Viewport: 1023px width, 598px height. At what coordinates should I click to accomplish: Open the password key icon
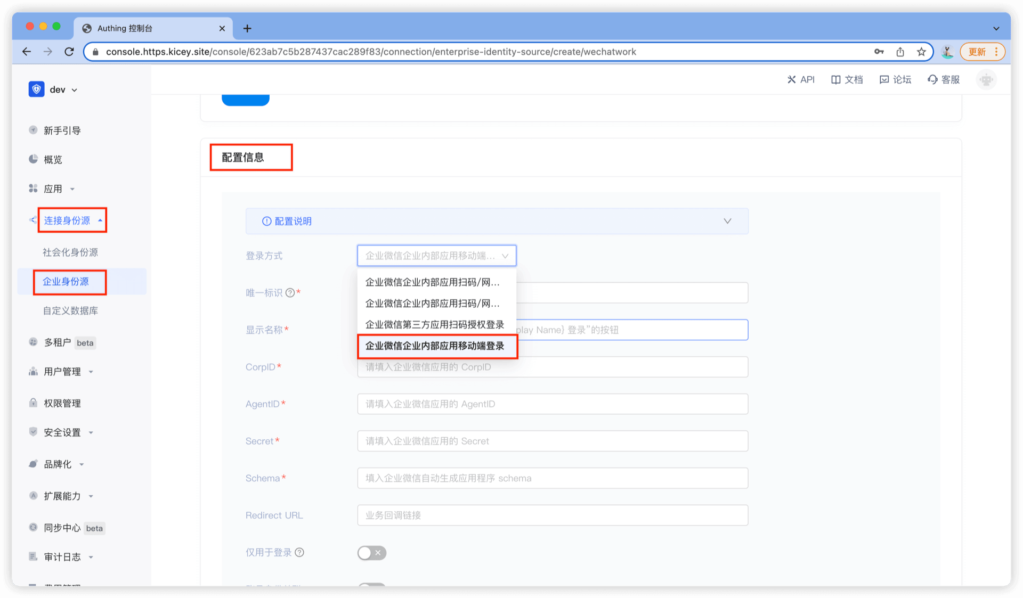click(x=879, y=52)
